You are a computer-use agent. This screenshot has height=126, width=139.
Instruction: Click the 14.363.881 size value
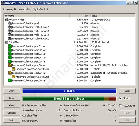[82, 80]
